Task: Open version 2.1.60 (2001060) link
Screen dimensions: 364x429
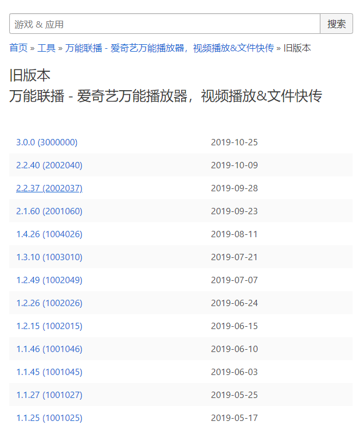Action: (x=49, y=211)
